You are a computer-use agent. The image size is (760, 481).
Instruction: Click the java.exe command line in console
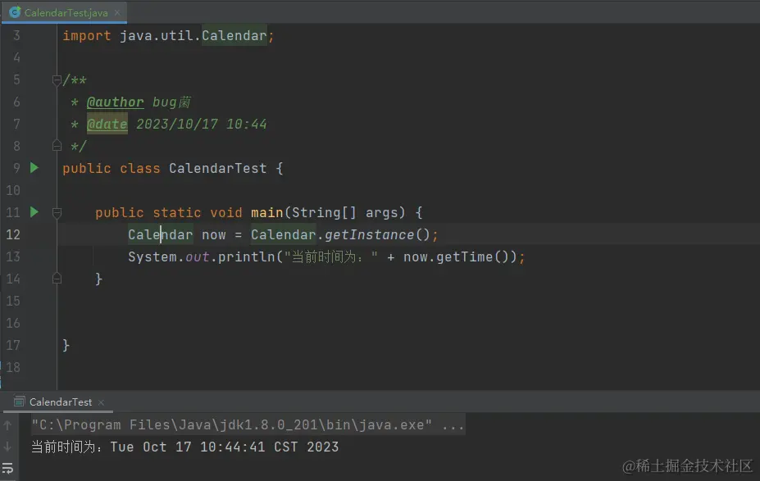[248, 424]
